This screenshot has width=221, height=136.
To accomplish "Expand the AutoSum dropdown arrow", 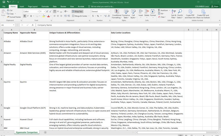I will coord(170,10).
